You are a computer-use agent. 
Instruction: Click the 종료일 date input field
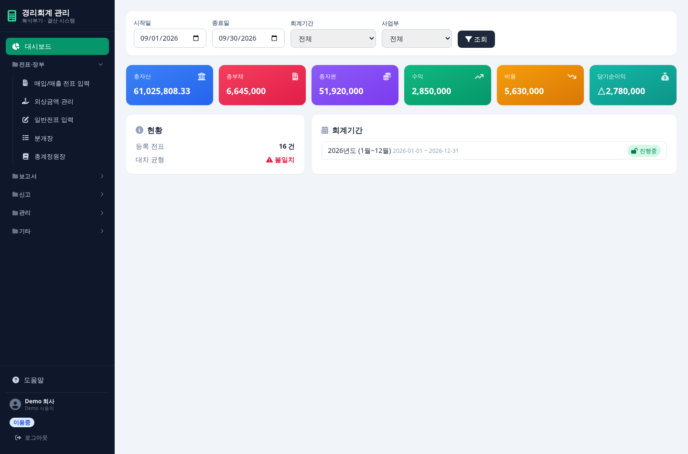pos(248,38)
